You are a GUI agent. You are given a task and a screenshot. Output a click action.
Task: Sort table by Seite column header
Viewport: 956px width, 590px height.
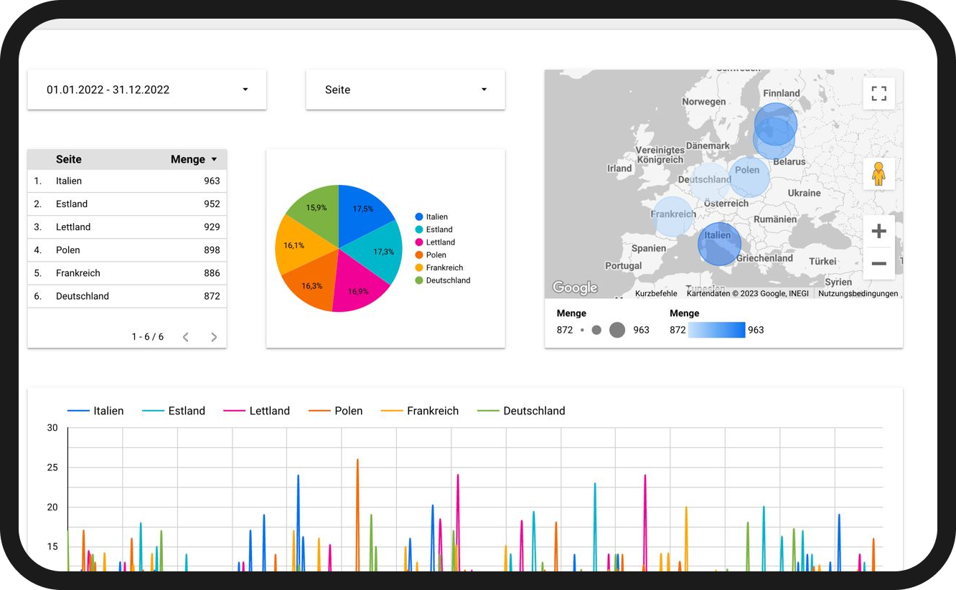[x=69, y=159]
